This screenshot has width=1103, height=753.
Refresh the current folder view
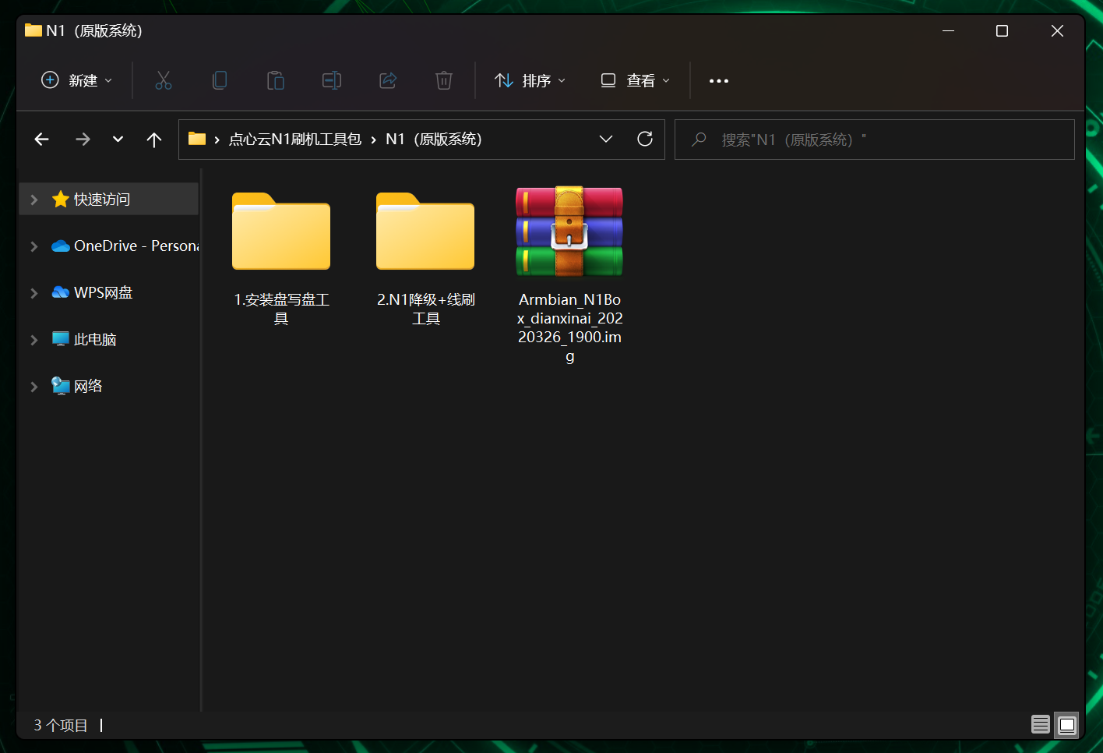click(x=645, y=139)
